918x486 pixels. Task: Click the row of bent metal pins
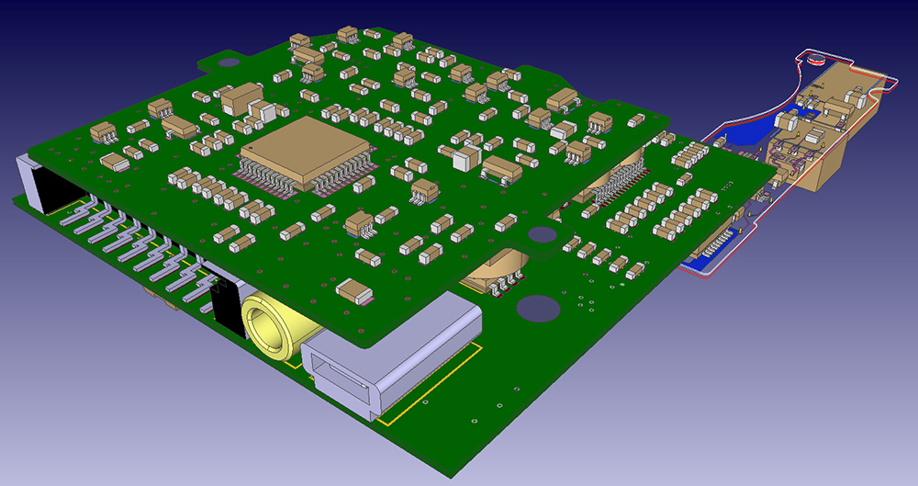pos(138,248)
